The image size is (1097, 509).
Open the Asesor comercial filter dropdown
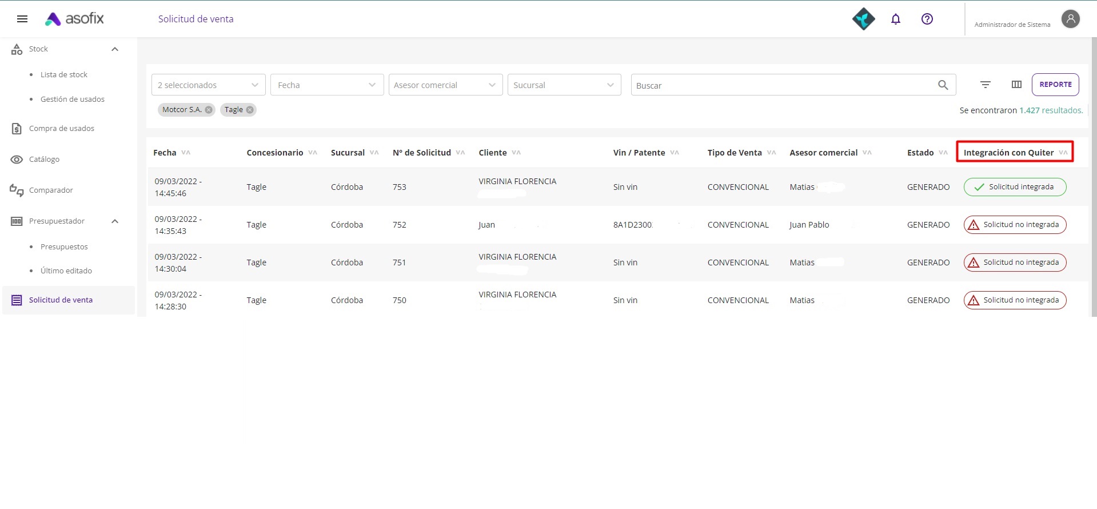tap(446, 85)
